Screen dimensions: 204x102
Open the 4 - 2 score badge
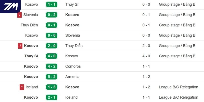click(52, 67)
